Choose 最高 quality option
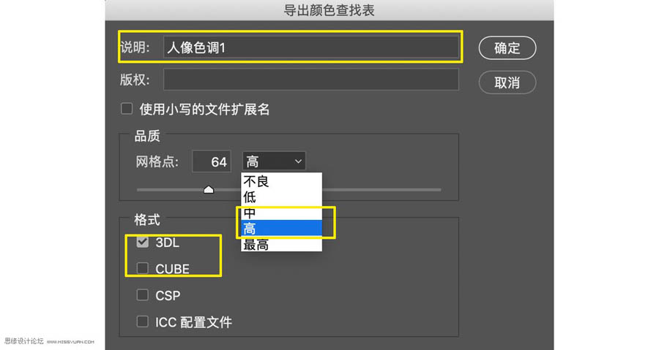Screen dimensions: 659x350 pyautogui.click(x=256, y=245)
